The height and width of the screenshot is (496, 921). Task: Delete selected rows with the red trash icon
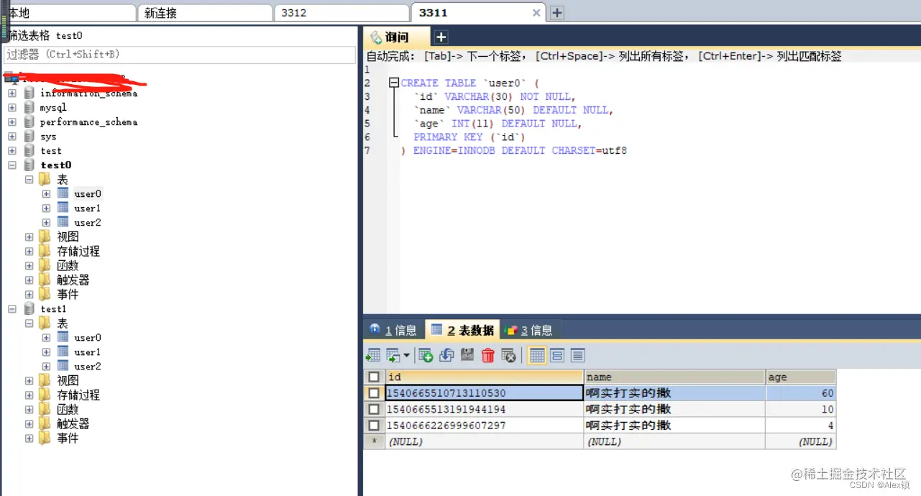pos(488,355)
